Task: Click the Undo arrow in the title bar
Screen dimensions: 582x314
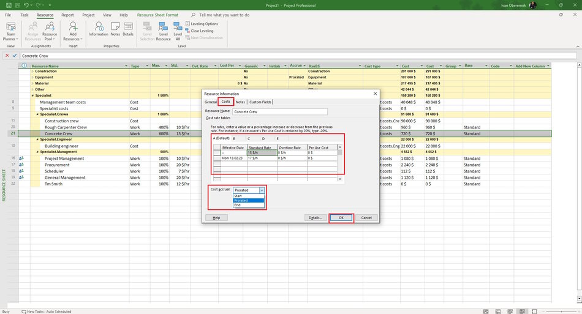Action: [x=26, y=5]
